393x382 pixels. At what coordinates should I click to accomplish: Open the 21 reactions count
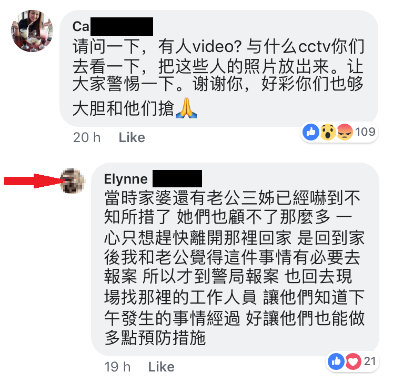click(370, 361)
